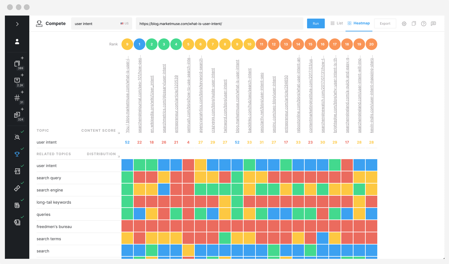
Task: Click the Export button
Action: click(x=385, y=23)
